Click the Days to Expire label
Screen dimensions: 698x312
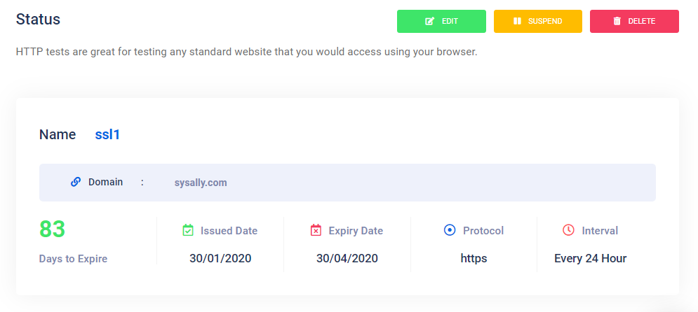pyautogui.click(x=73, y=259)
